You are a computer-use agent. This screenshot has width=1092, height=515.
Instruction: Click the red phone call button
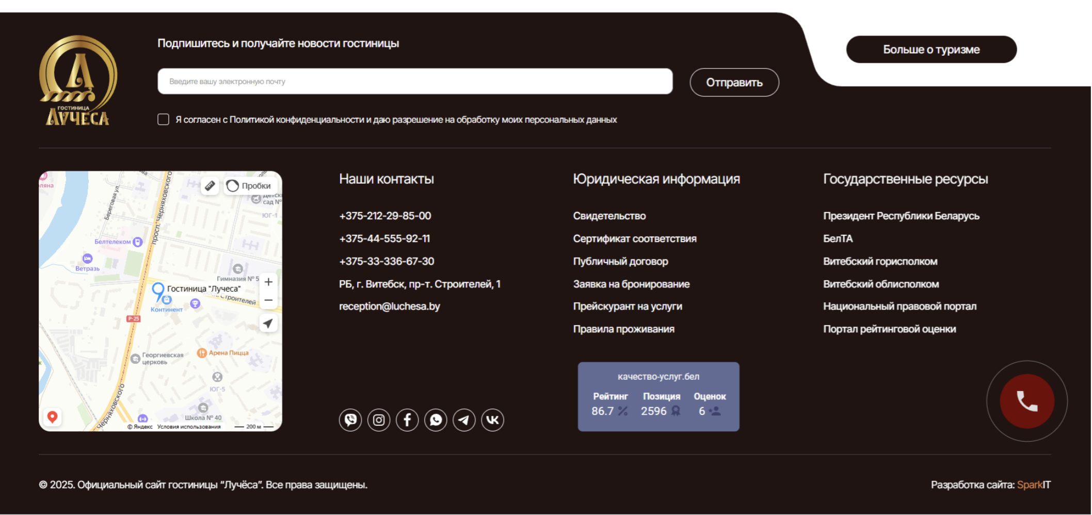1026,401
